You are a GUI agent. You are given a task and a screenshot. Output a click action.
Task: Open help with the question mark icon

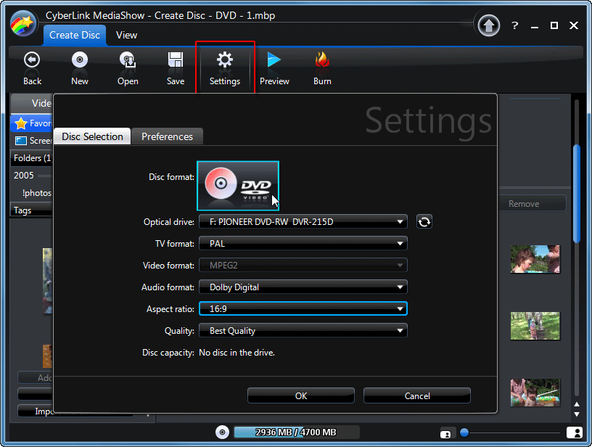click(x=514, y=25)
